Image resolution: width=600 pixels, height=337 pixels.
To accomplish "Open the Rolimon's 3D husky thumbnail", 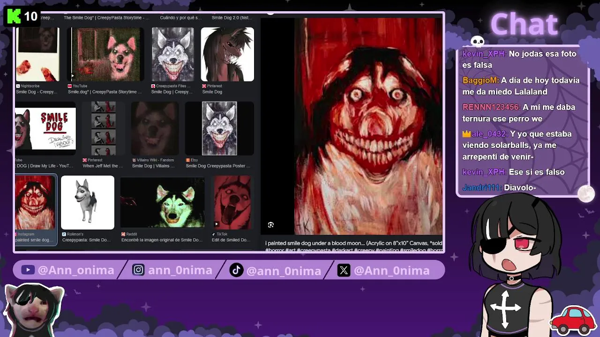I will tap(88, 203).
